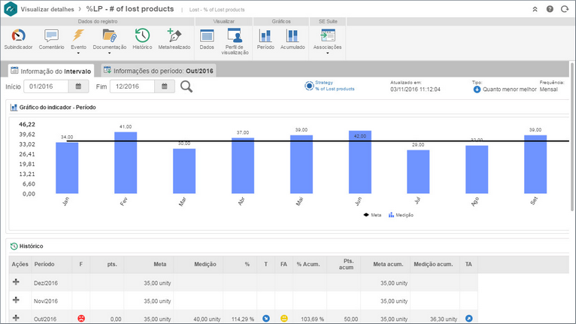
Task: Expand the Documentação dropdown arrow
Action: [x=110, y=53]
